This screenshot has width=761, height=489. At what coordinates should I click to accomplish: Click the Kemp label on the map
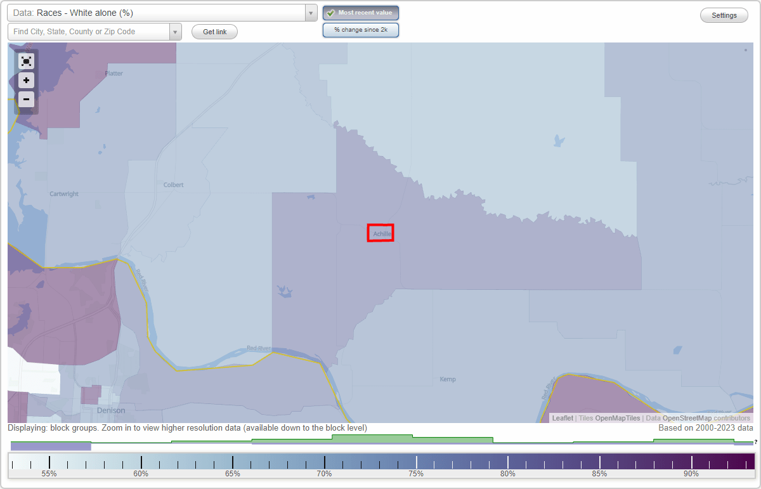pyautogui.click(x=448, y=379)
